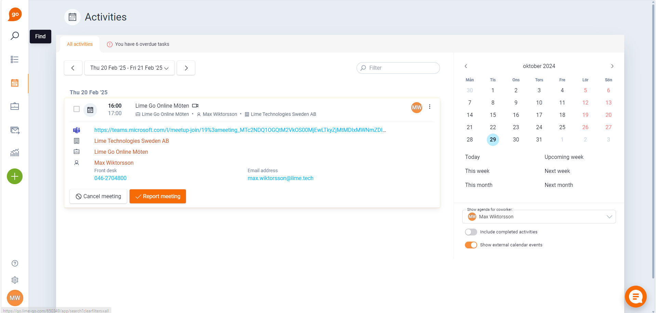
Task: Click the company building icon in details
Action: 77,141
